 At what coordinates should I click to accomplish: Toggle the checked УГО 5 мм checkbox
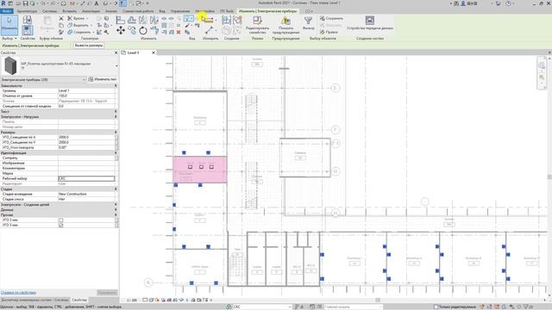(60, 225)
